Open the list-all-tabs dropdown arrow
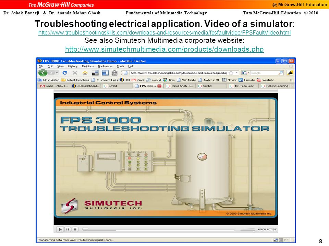Viewport: 329px width, 246px height. (292, 86)
